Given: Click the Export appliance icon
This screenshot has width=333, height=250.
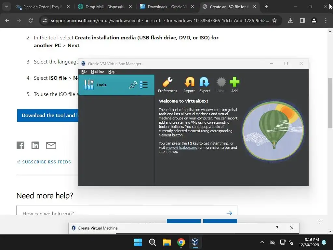Looking at the screenshot, I should click(x=205, y=85).
